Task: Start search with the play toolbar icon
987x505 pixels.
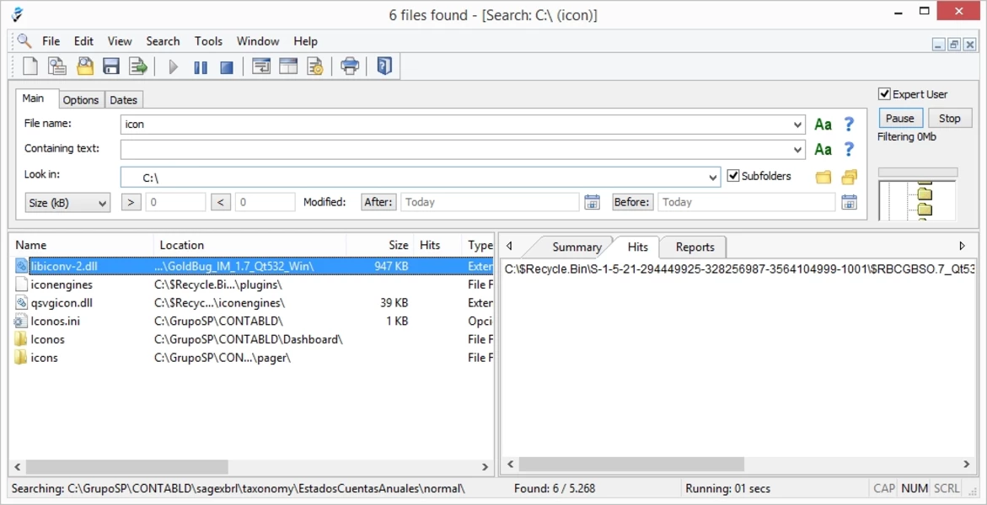Action: (x=174, y=66)
